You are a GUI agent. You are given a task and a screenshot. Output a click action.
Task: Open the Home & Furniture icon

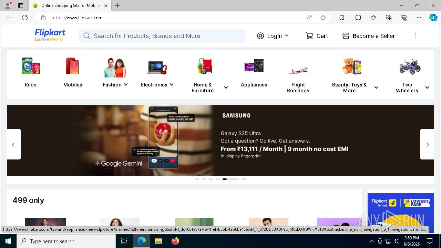(205, 66)
